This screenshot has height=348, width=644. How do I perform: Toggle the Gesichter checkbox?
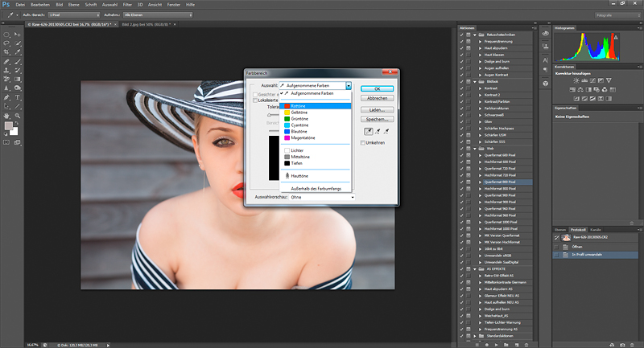tap(255, 95)
